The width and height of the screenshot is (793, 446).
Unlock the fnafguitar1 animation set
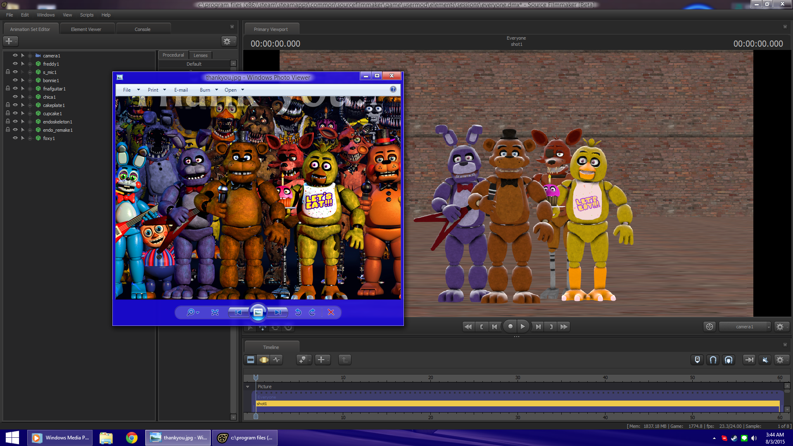tap(7, 88)
